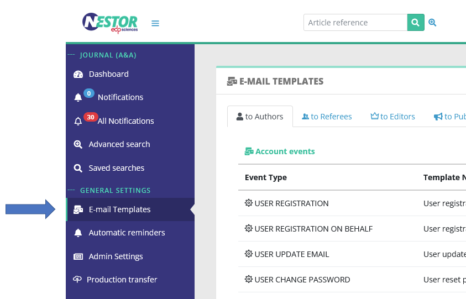Click the E-mail Templates envelopes sidebar icon

click(x=78, y=210)
